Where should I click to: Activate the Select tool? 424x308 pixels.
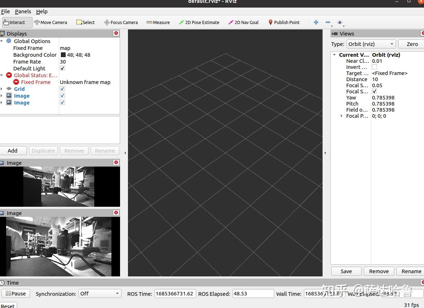coord(85,22)
